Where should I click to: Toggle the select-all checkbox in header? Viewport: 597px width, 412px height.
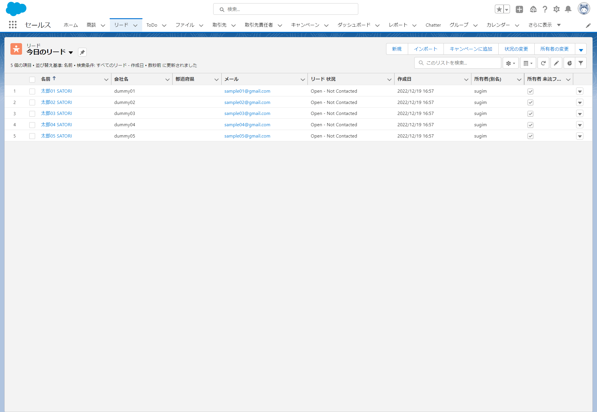pyautogui.click(x=32, y=80)
